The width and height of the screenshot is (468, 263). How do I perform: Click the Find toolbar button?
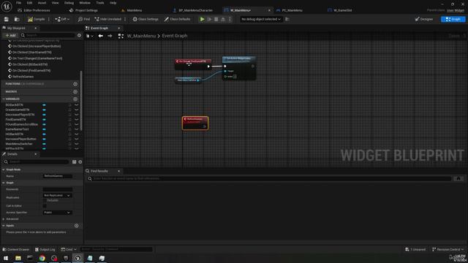[x=84, y=19]
